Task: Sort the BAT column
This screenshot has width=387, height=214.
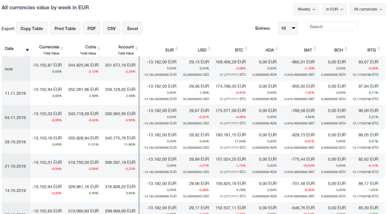Action: click(x=315, y=49)
